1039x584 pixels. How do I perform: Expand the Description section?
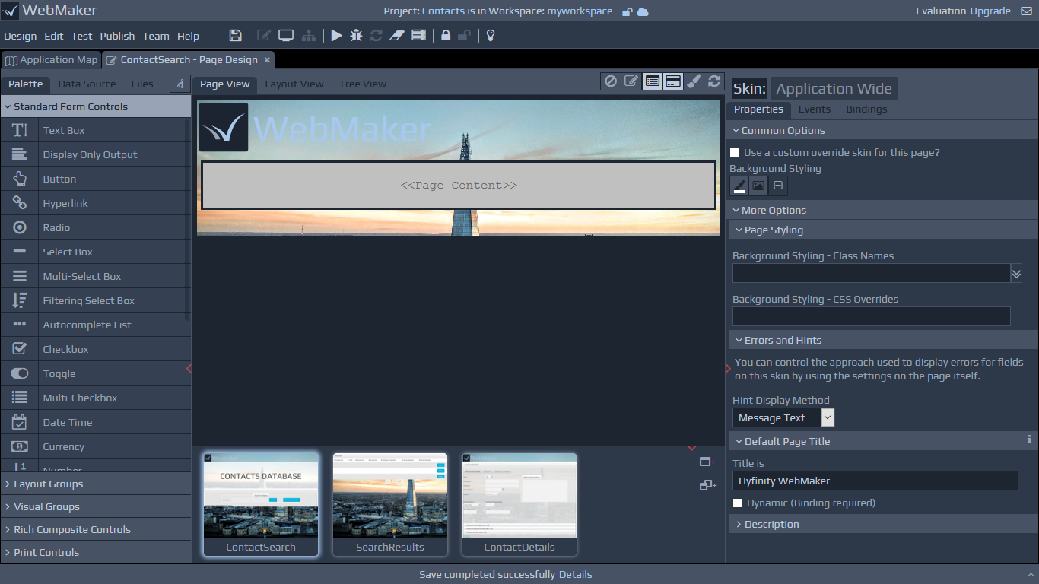click(882, 524)
